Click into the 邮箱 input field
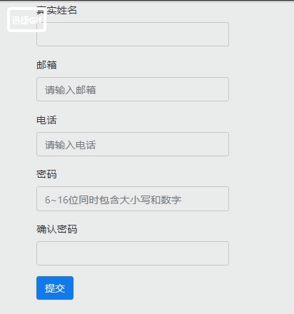This screenshot has width=294, height=314. point(133,89)
